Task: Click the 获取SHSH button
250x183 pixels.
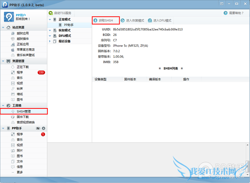Action: 106,20
